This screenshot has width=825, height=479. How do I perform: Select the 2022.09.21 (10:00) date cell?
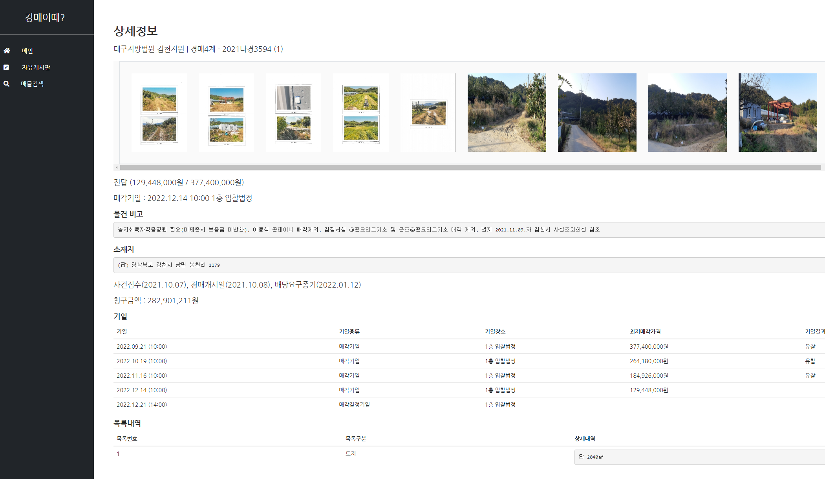point(142,347)
